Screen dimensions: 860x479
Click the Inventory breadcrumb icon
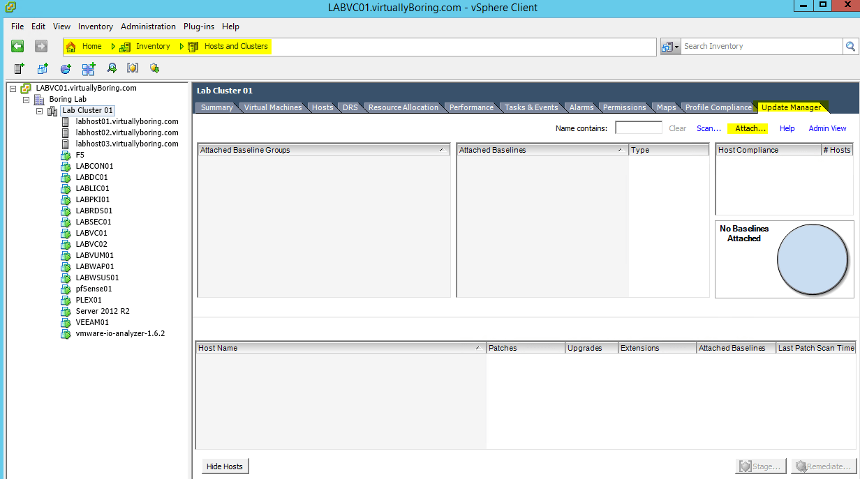click(125, 47)
